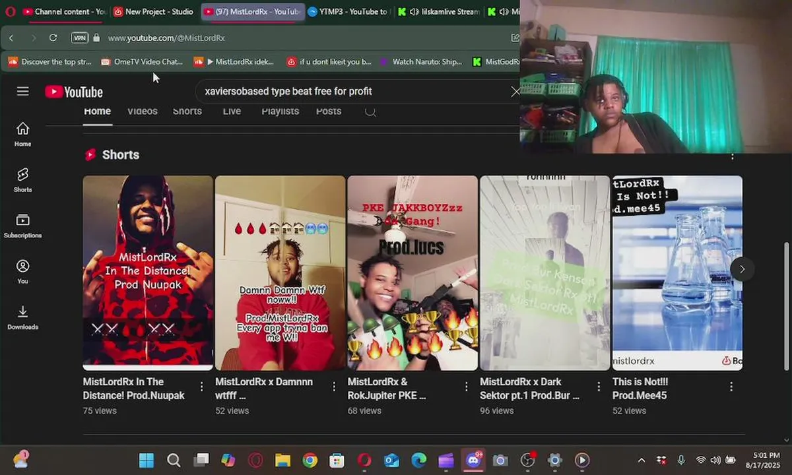Open the Windows Start menu

pos(147,460)
